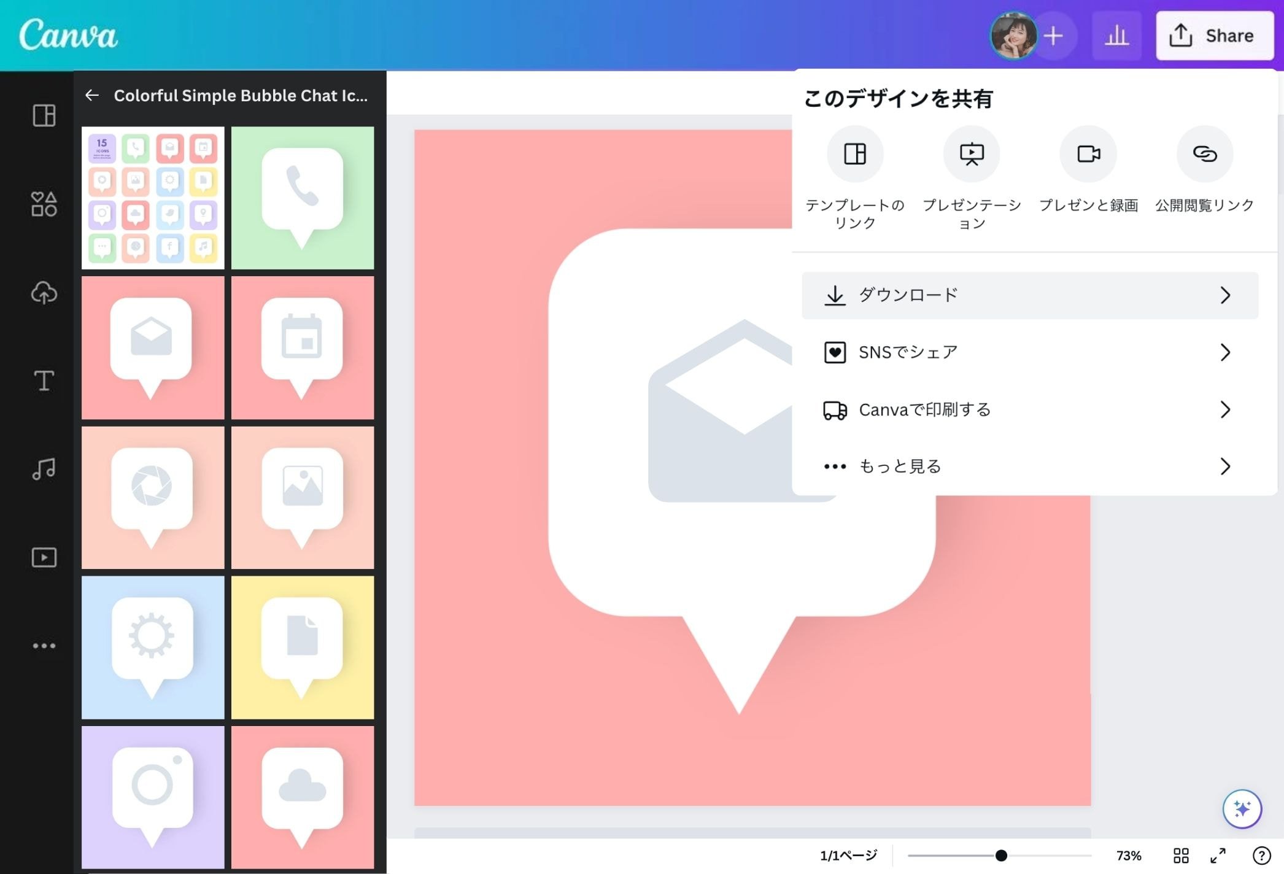This screenshot has height=874, width=1284.
Task: Open the Elements sidebar panel
Action: (44, 204)
